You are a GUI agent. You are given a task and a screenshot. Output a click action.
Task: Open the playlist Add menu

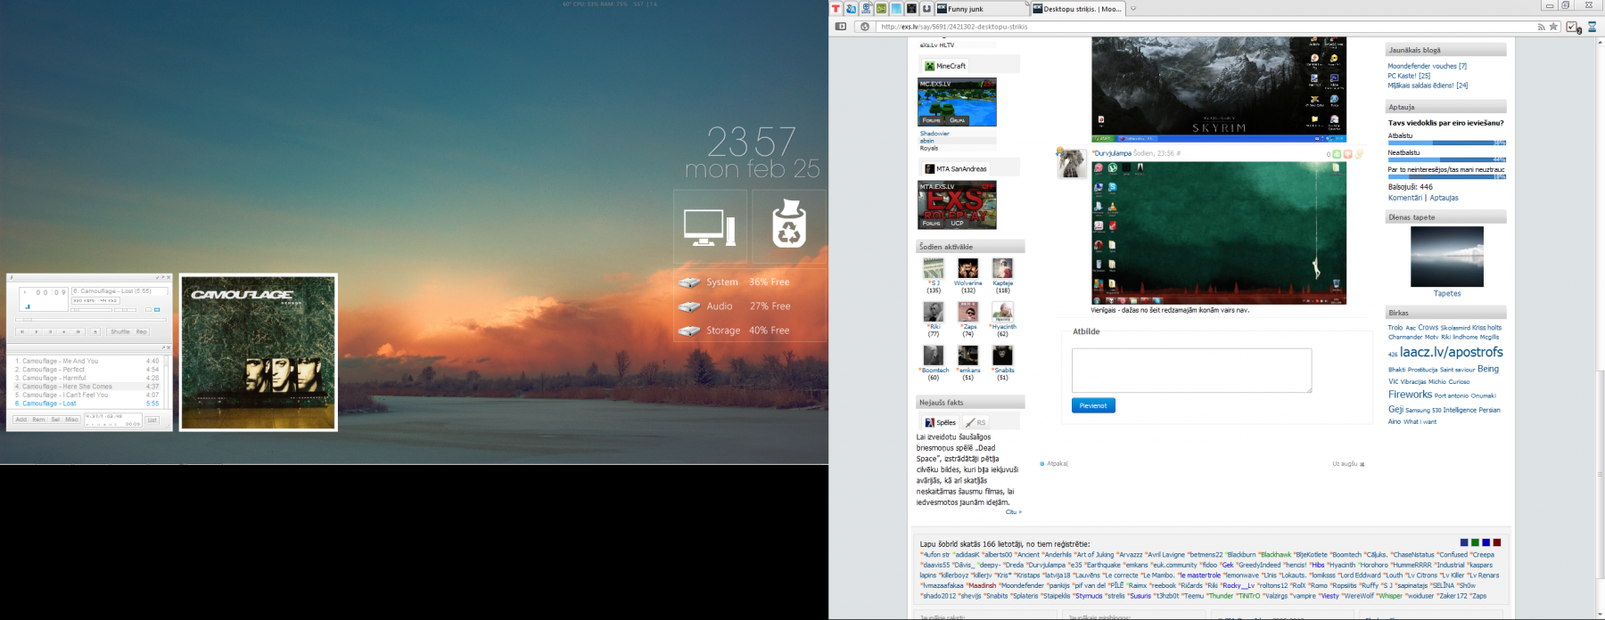coord(21,420)
